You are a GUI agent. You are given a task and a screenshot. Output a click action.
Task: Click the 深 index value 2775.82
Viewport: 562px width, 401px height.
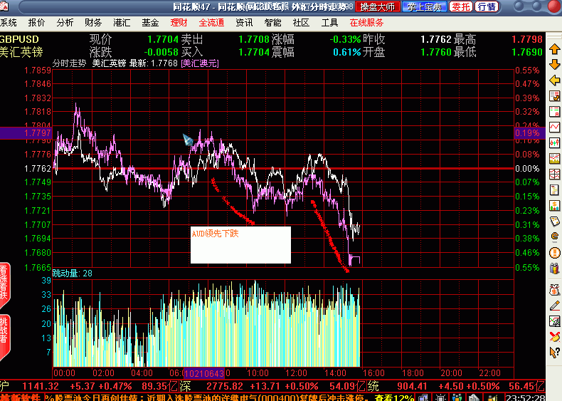click(225, 386)
